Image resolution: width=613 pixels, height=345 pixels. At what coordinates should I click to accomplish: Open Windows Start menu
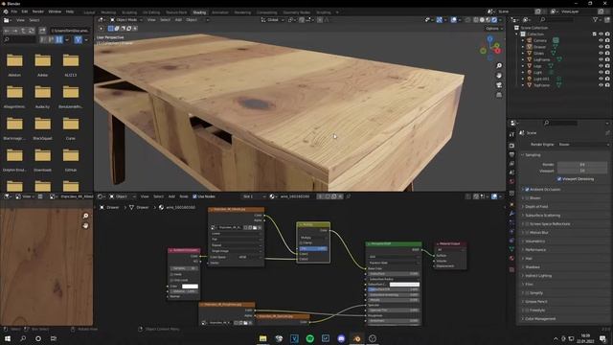[x=7, y=338]
